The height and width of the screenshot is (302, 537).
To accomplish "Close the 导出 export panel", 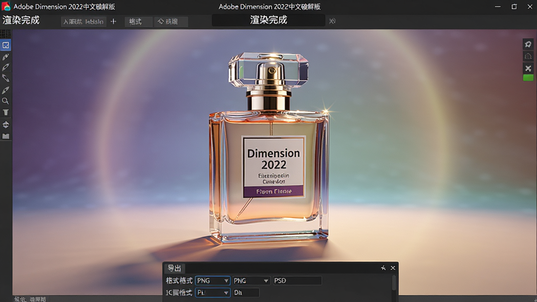I will [393, 268].
